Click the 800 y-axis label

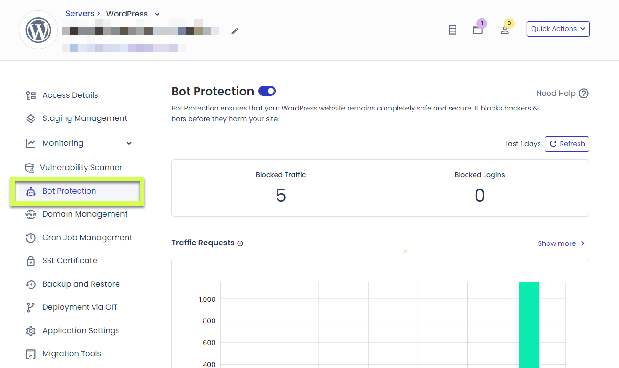209,321
